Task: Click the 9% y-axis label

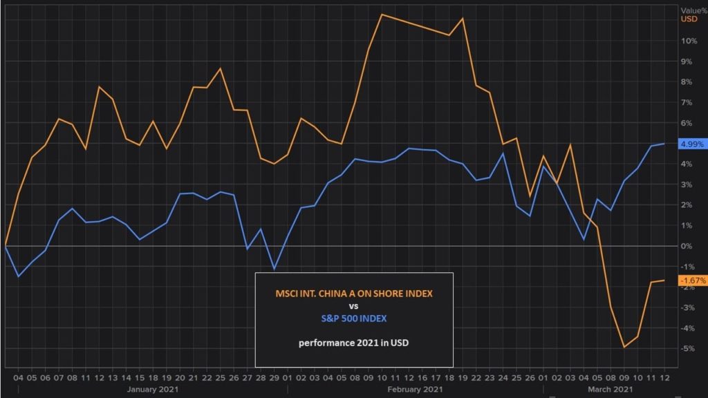Action: click(687, 61)
